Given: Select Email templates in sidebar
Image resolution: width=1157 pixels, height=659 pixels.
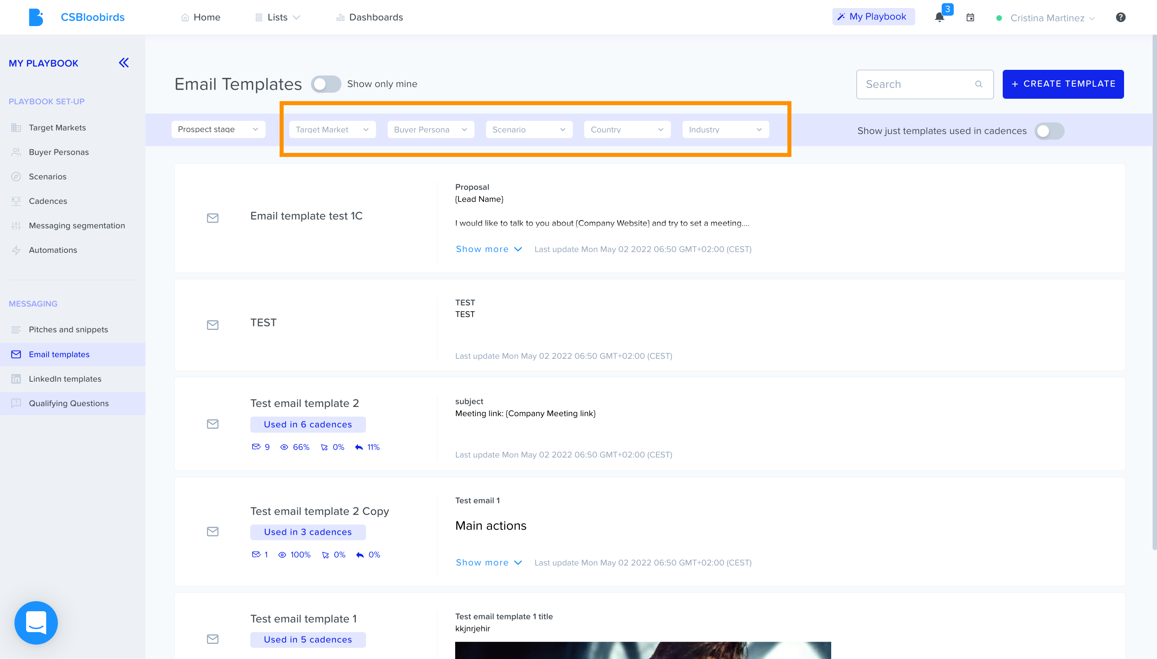Looking at the screenshot, I should [72, 354].
